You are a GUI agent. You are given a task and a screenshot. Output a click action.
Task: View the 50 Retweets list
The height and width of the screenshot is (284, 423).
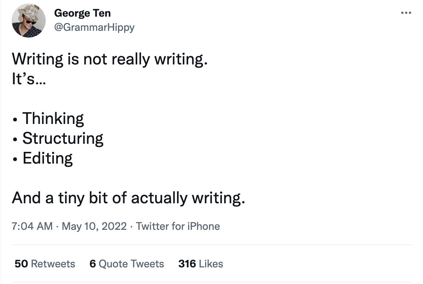click(45, 264)
